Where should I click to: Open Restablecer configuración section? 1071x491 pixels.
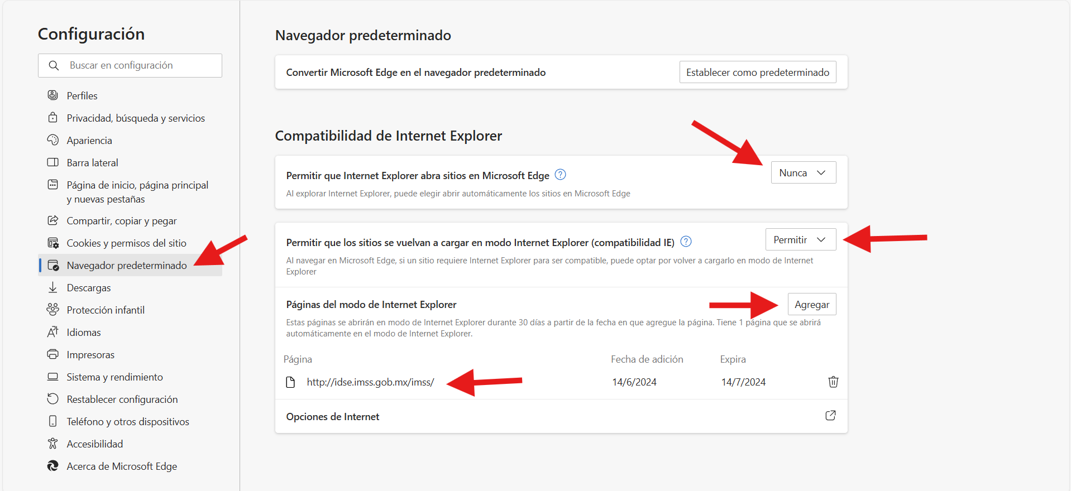130,399
